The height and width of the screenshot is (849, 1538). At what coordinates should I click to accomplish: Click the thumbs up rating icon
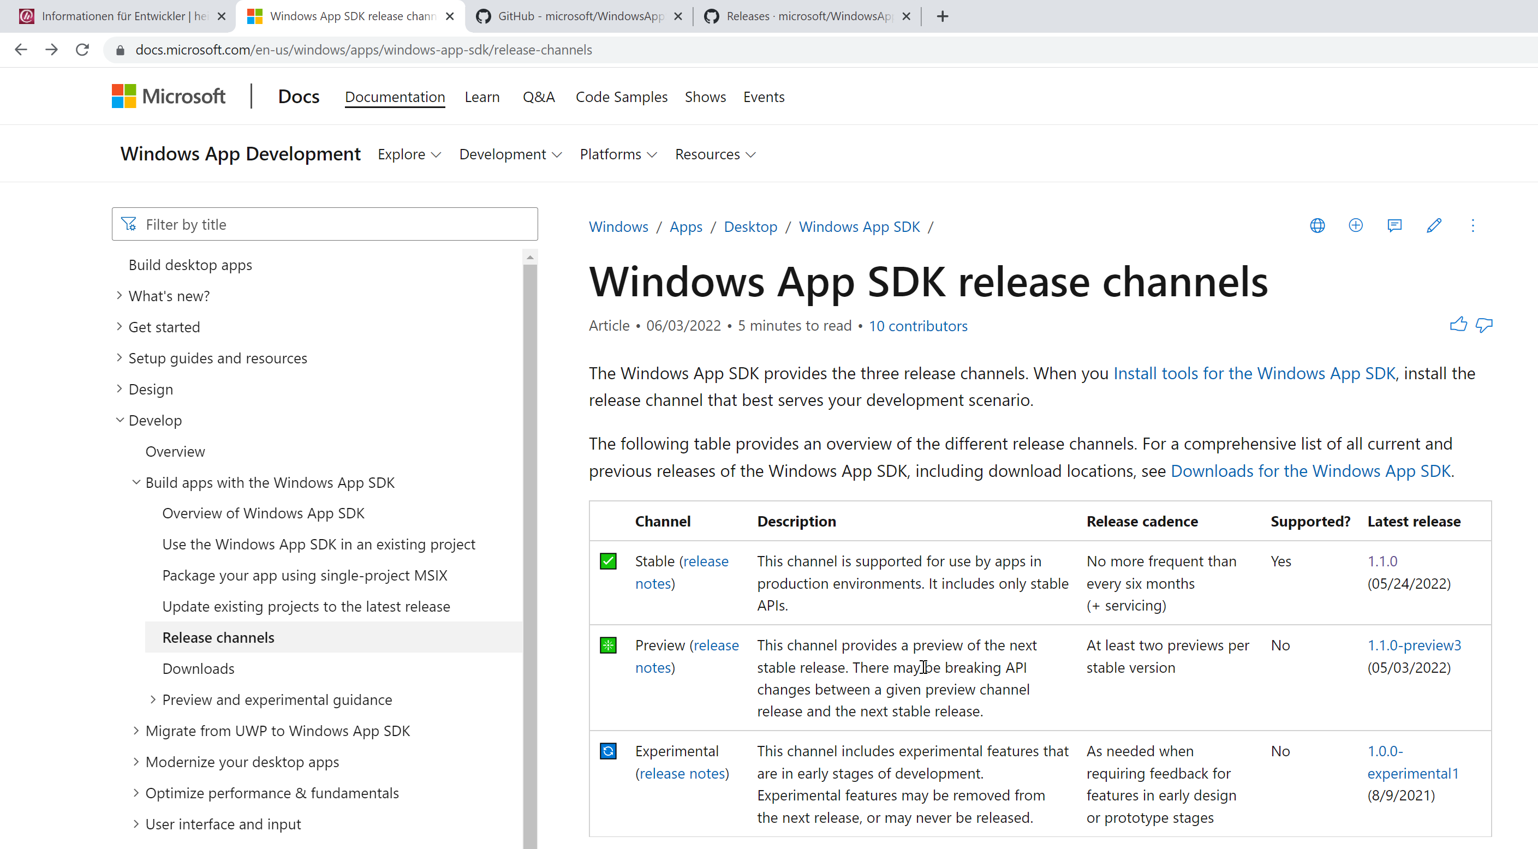[1458, 325]
